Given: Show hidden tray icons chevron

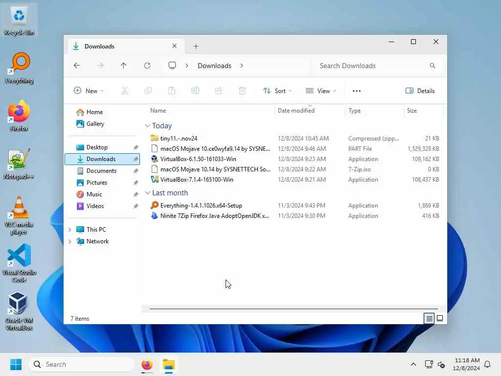Looking at the screenshot, I should point(413,364).
